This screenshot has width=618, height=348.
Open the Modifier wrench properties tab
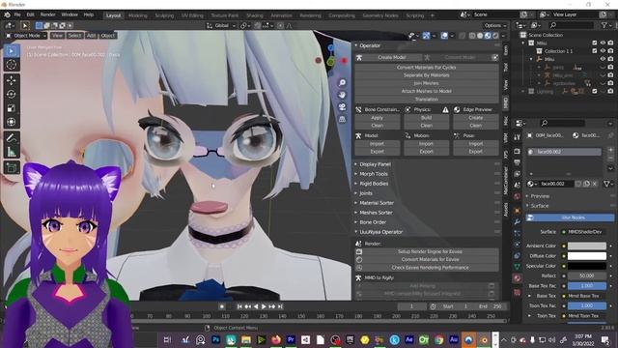tap(518, 222)
